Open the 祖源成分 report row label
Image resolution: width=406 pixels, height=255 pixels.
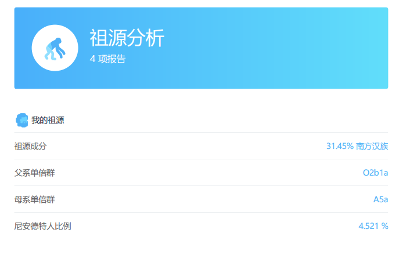pyautogui.click(x=30, y=146)
